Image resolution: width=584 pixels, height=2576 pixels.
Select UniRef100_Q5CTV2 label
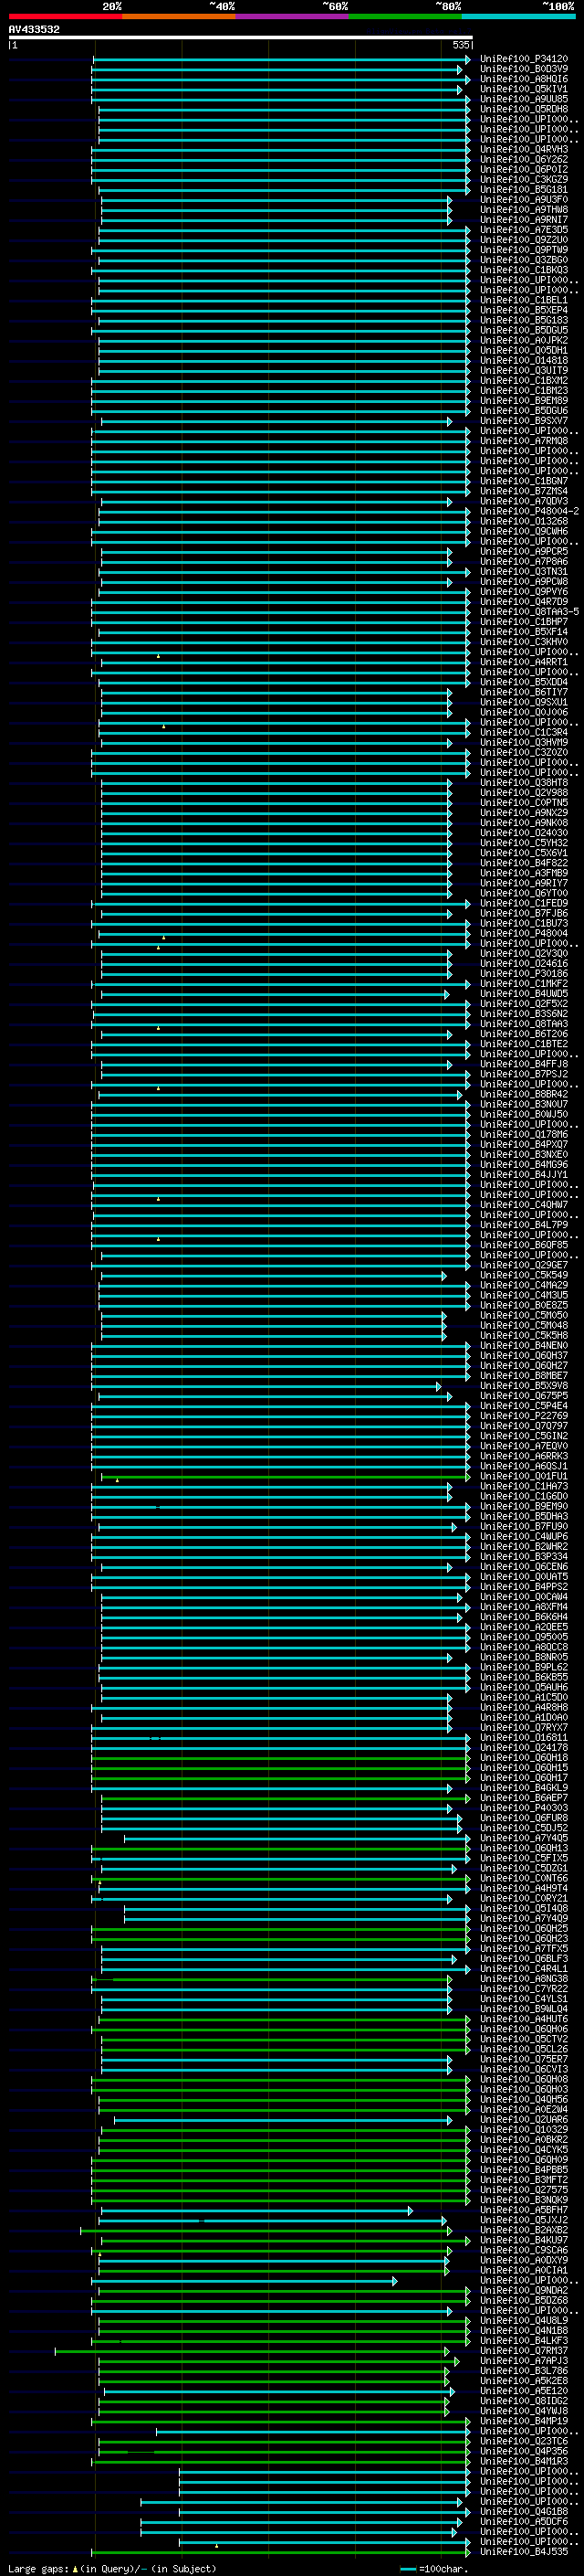click(523, 2039)
